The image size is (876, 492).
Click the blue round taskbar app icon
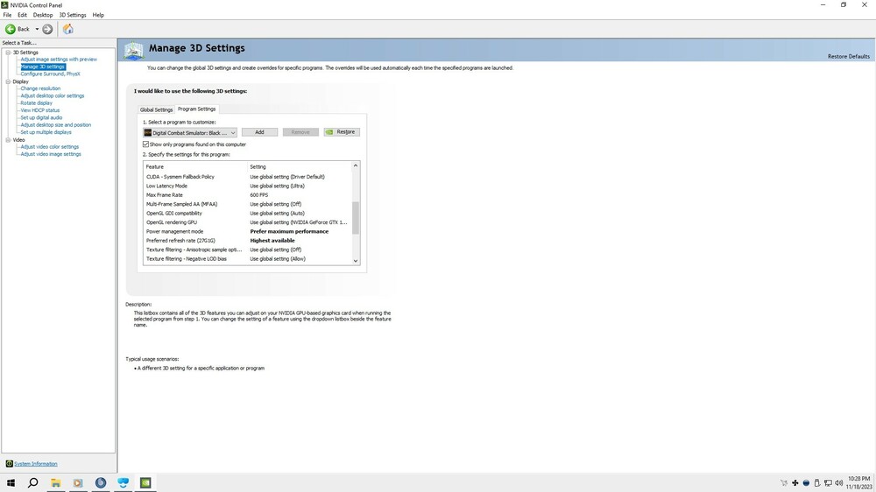[x=101, y=482]
